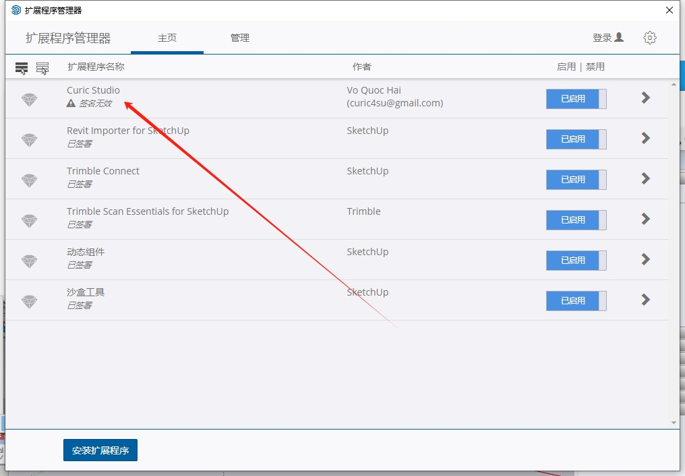
Task: Click the curic4su@gmail.com email text
Action: [395, 103]
